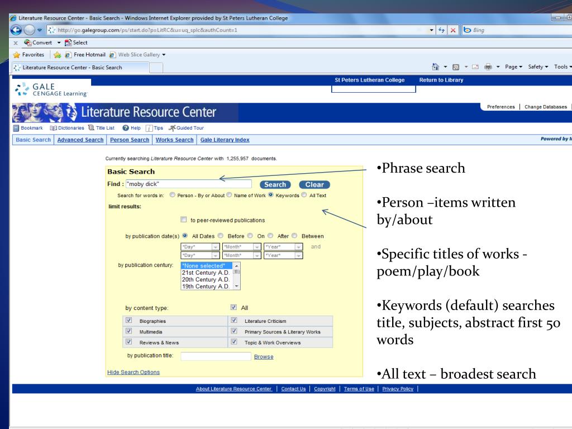Click the browser Back arrow button

coord(16,30)
